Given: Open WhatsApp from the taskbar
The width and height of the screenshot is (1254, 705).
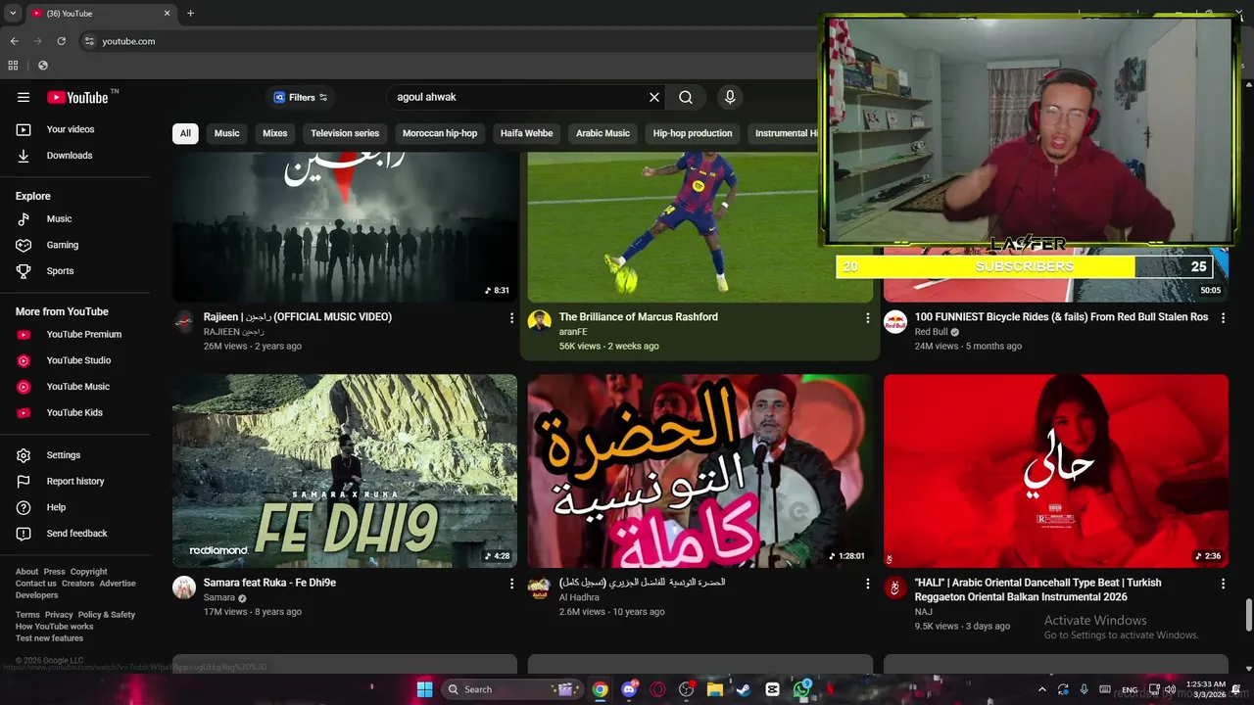Looking at the screenshot, I should tap(801, 689).
